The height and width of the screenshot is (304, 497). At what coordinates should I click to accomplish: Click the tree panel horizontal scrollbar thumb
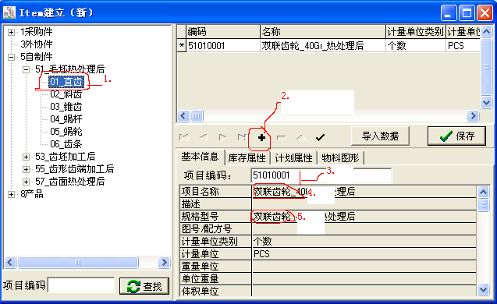pos(78,262)
